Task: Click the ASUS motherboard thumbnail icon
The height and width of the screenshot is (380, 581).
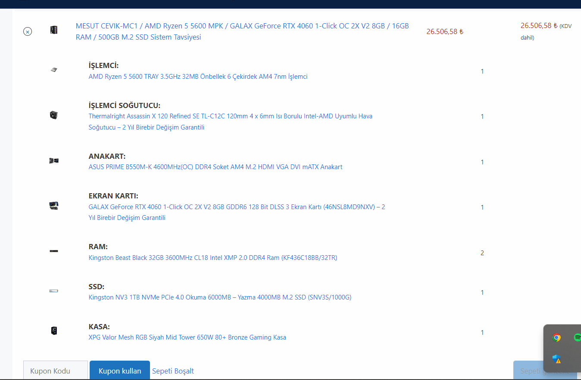Action: (54, 161)
